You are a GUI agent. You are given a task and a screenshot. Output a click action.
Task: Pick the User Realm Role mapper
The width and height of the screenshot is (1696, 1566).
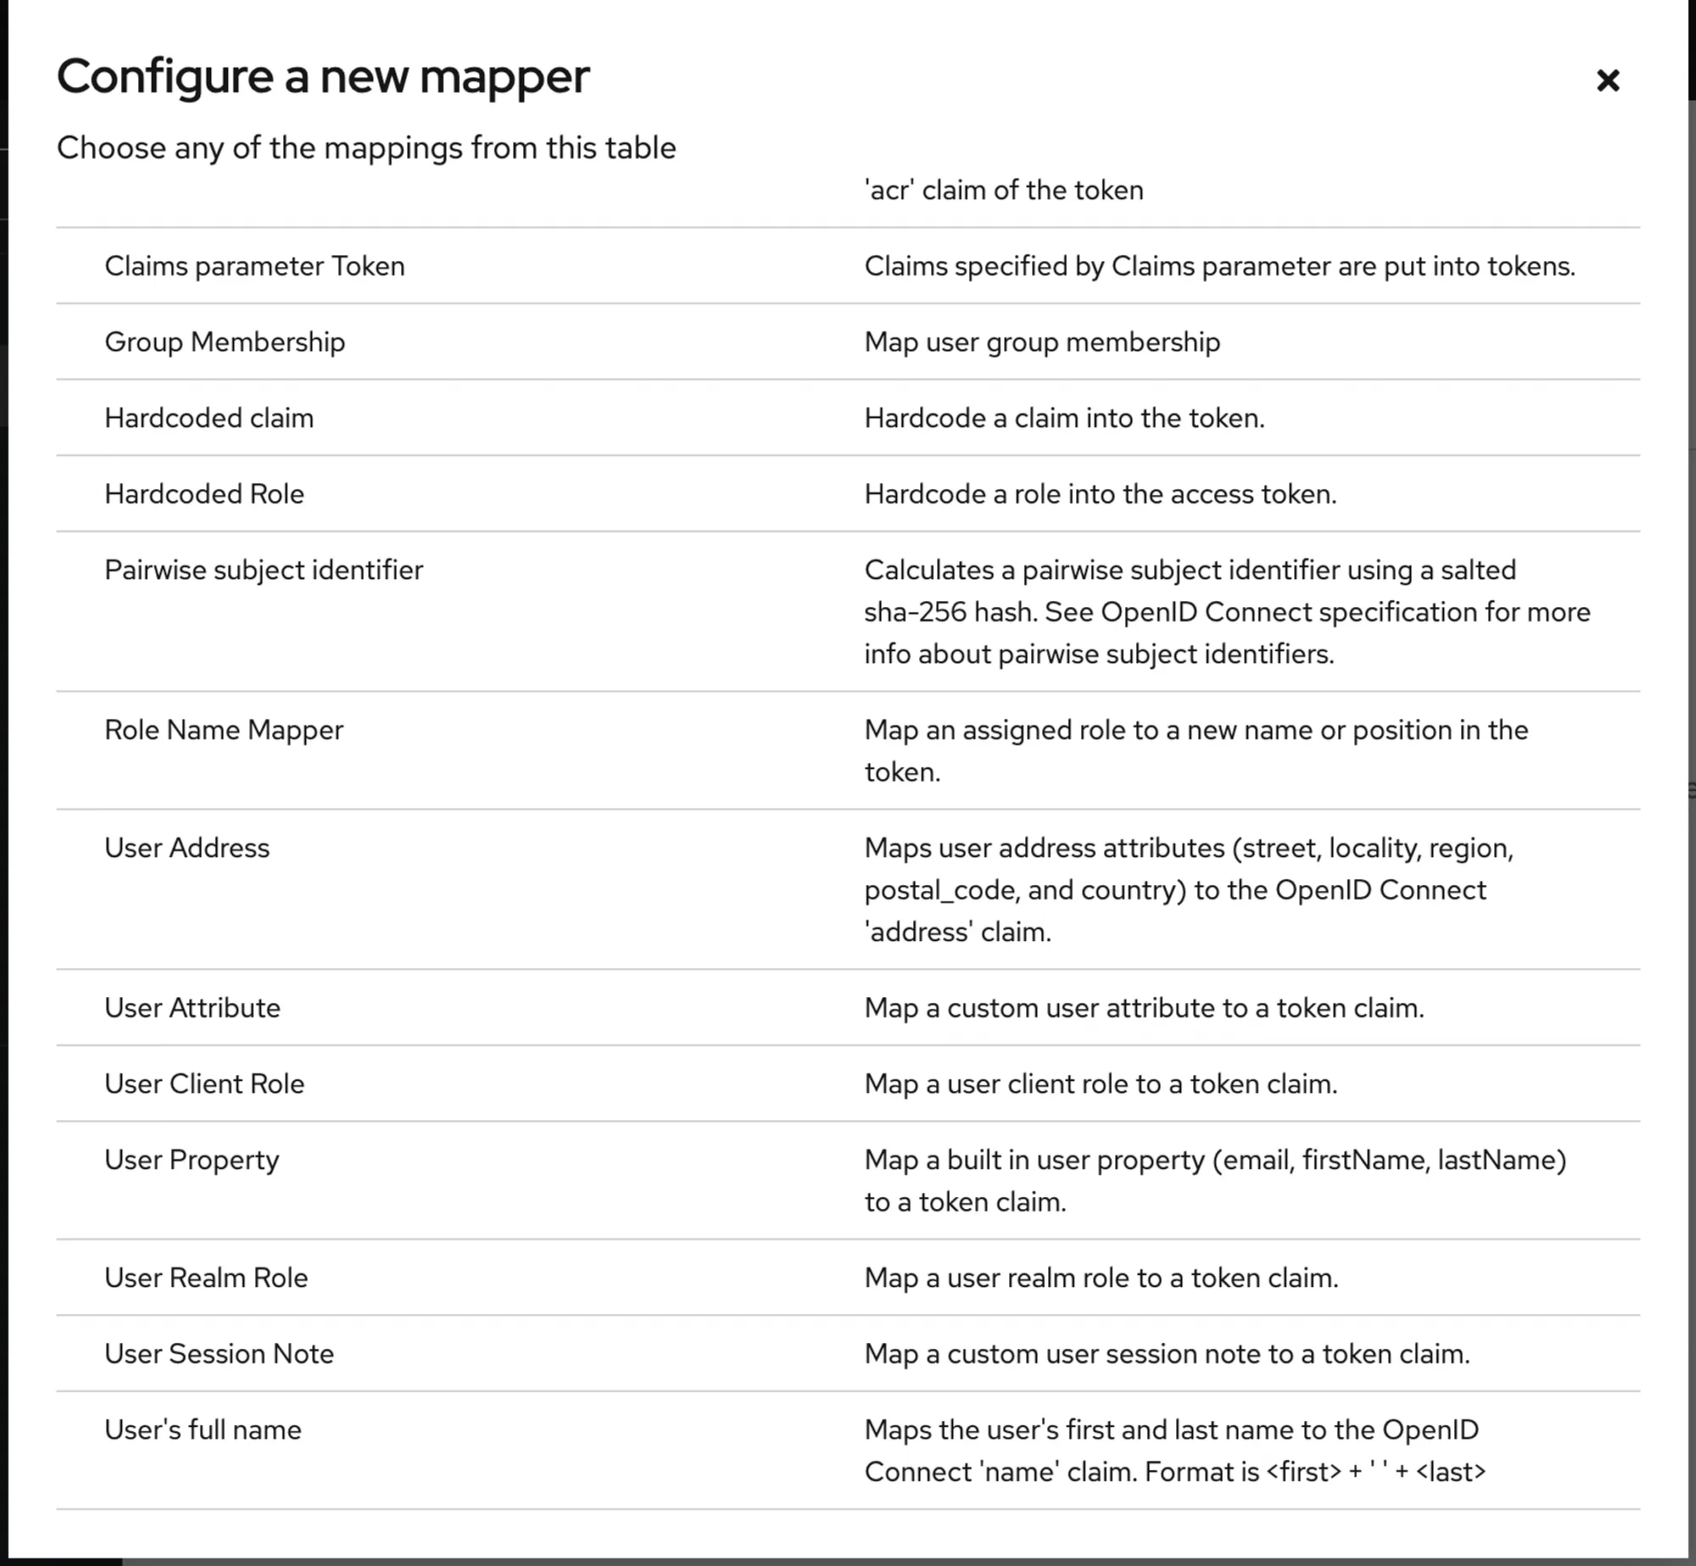pos(206,1278)
